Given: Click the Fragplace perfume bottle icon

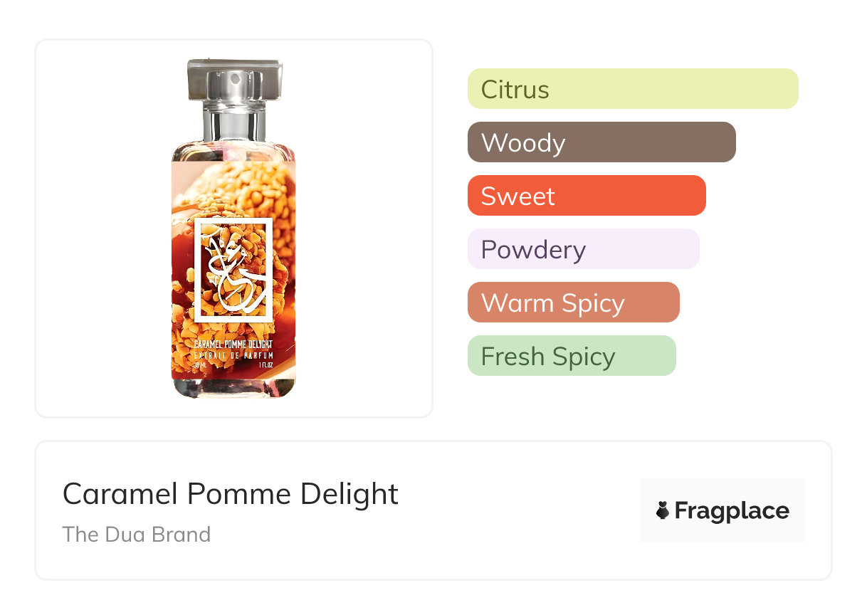Looking at the screenshot, I should [x=663, y=510].
